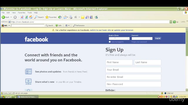Screen dimensions: 188x105
Task: Open the Edit button dropdown arrow
Action: click(x=79, y=17)
